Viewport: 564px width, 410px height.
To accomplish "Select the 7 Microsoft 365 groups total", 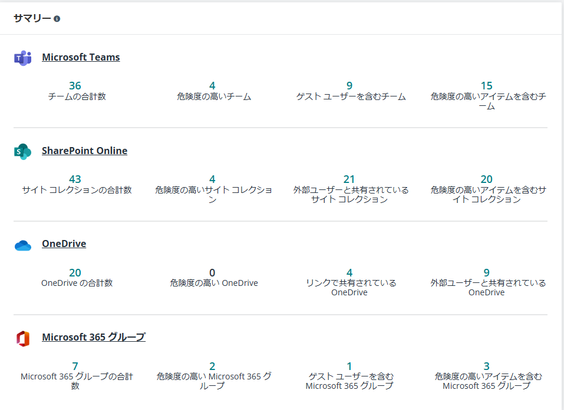I will [x=75, y=366].
